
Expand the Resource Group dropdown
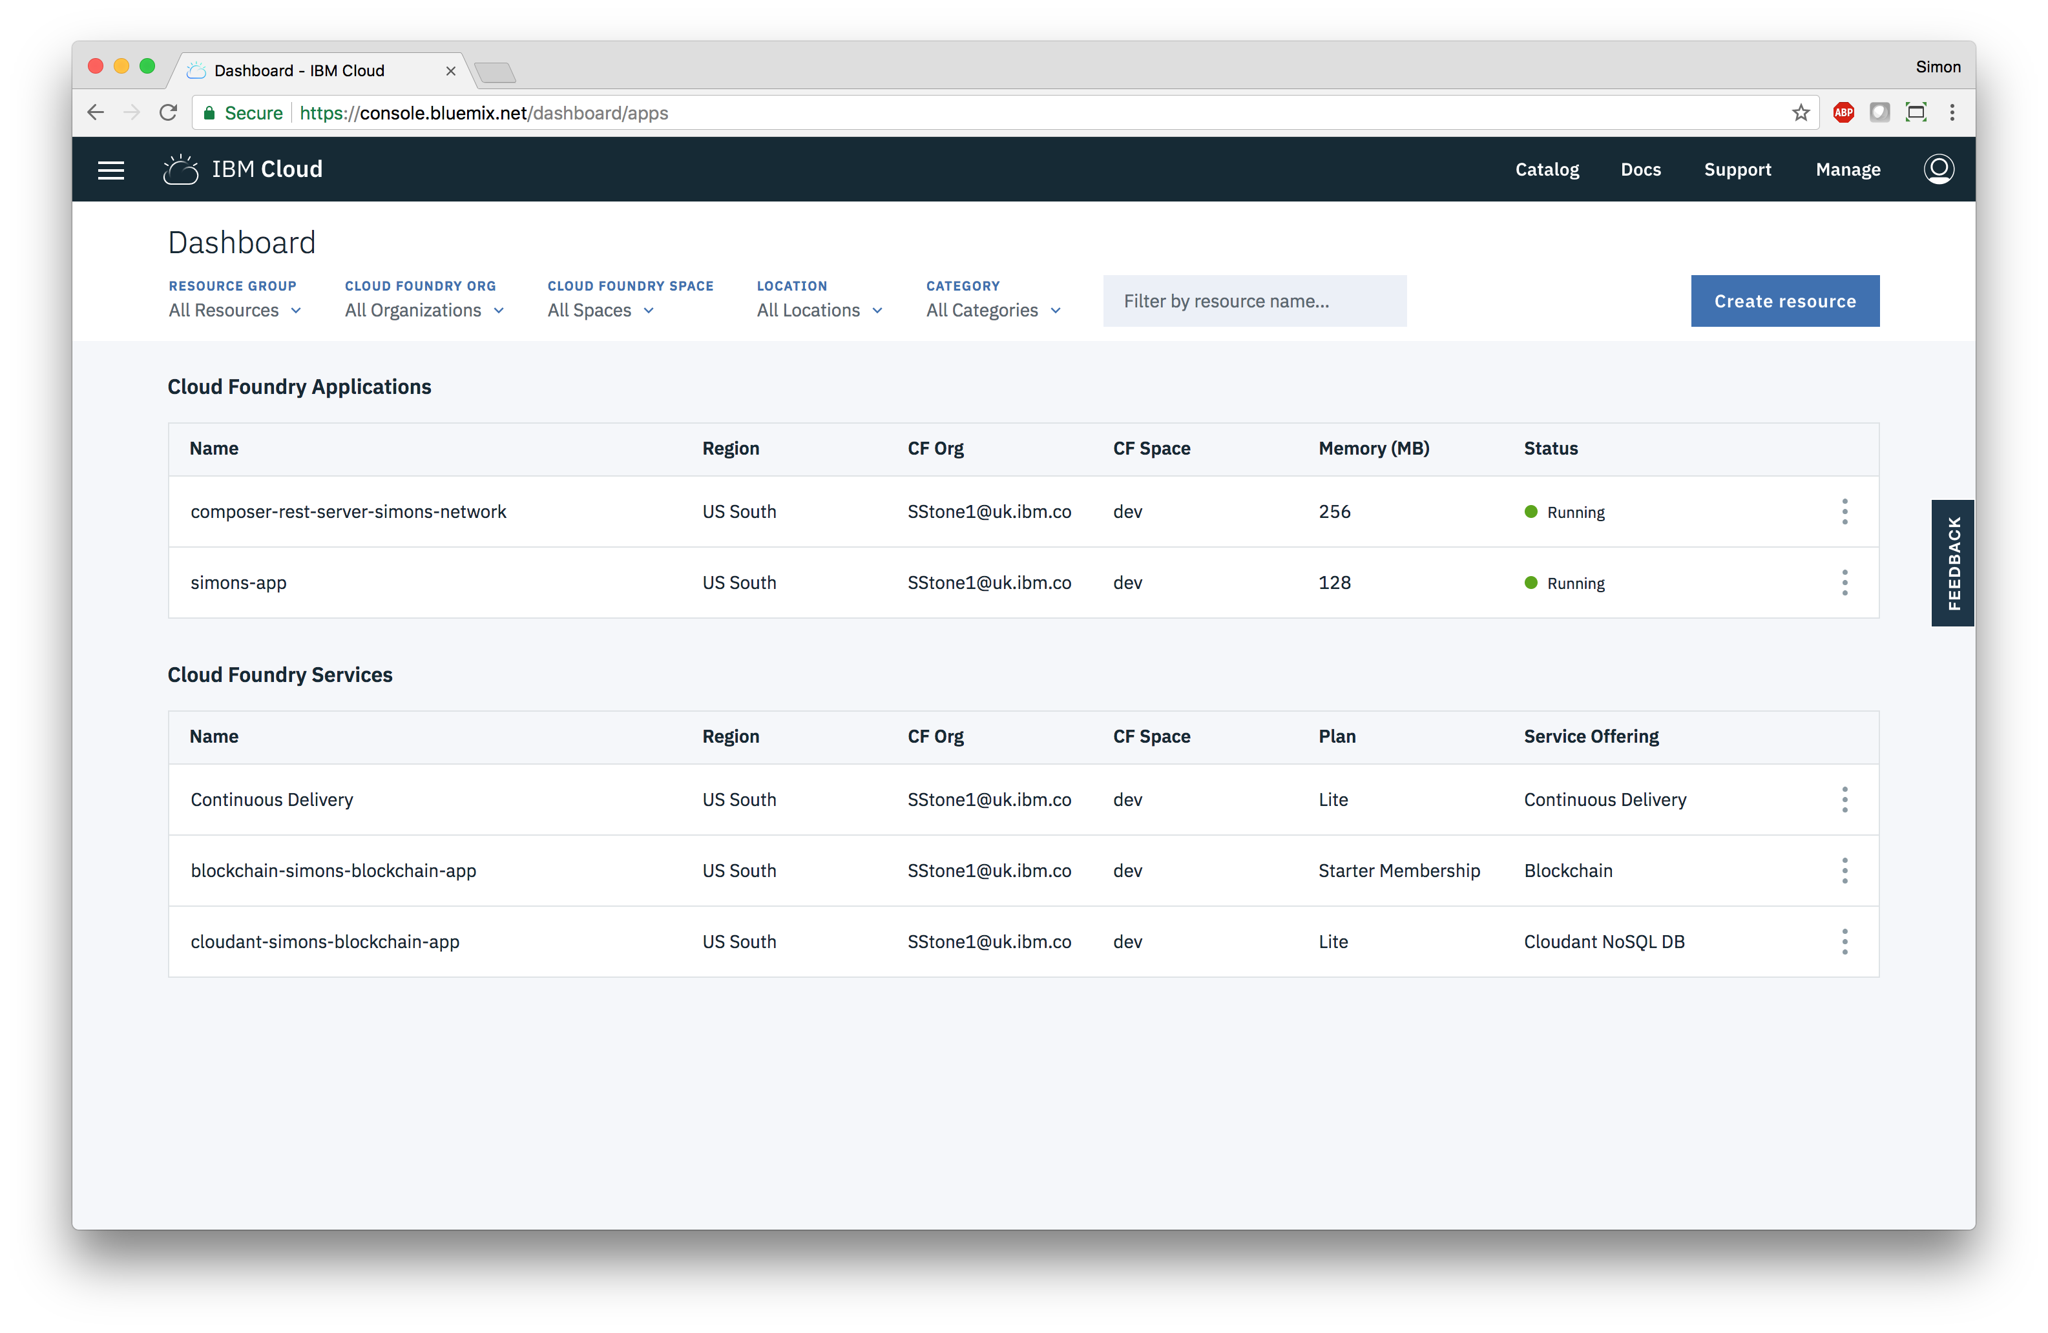[x=234, y=311]
